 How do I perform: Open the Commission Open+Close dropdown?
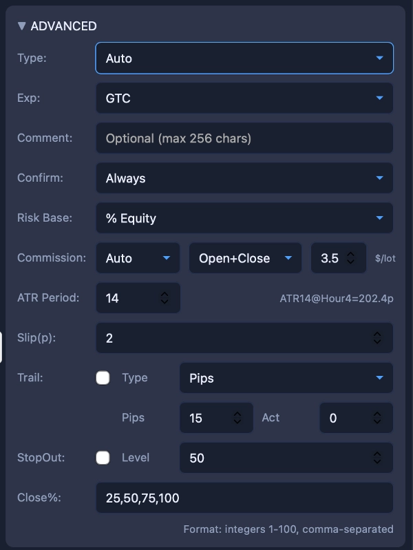click(x=245, y=258)
